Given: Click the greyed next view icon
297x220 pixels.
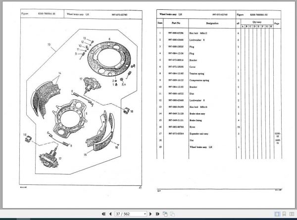Looking at the screenshot, I should (172, 214).
